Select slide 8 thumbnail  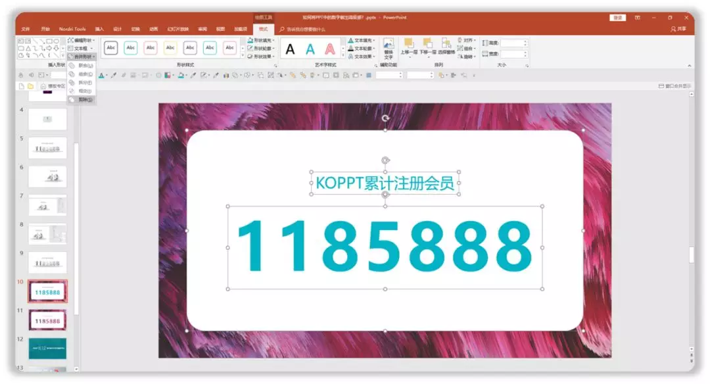(x=47, y=234)
